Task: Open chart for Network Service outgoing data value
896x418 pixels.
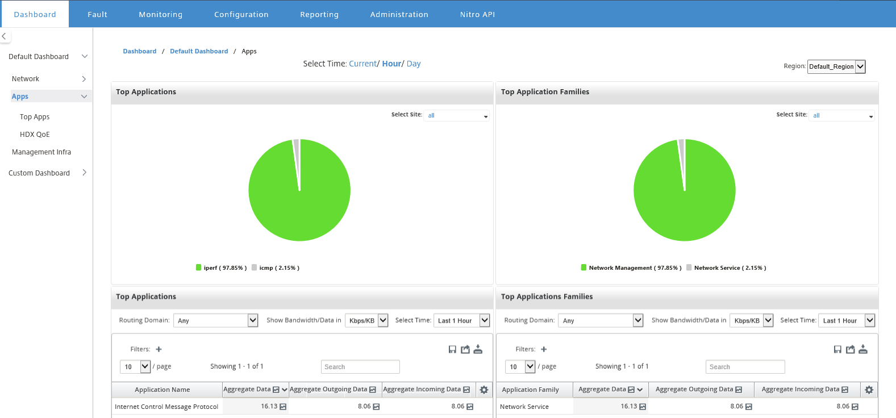Action: (x=749, y=407)
